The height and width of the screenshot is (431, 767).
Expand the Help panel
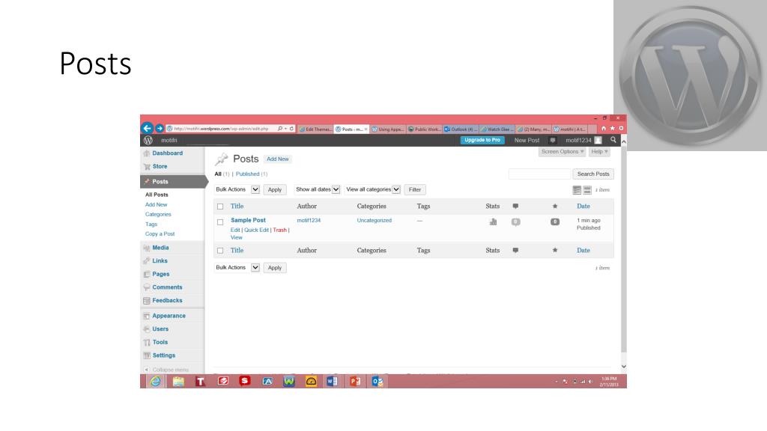pos(599,152)
